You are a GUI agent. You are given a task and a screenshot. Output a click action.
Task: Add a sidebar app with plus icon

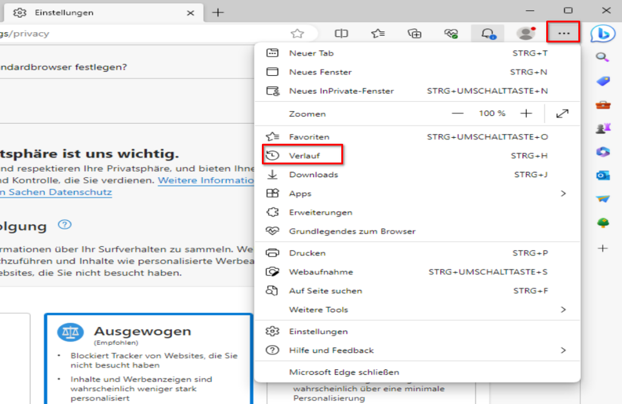click(x=603, y=249)
